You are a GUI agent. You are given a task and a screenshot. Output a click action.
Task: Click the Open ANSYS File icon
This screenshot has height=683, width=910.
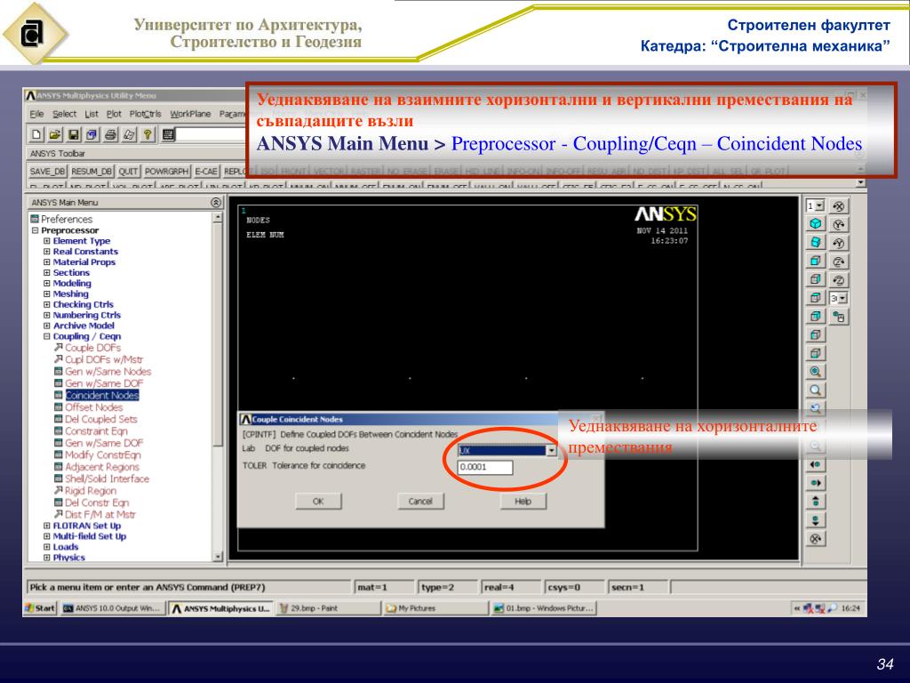(54, 135)
